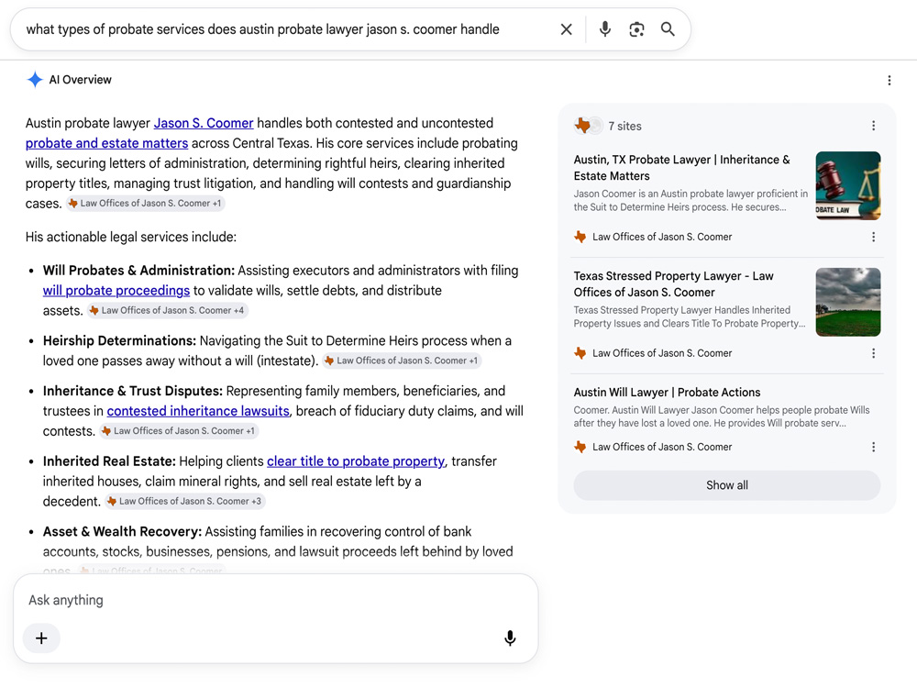This screenshot has height=688, width=917.
Task: Start voice search with the search bar microphone
Action: [x=604, y=29]
